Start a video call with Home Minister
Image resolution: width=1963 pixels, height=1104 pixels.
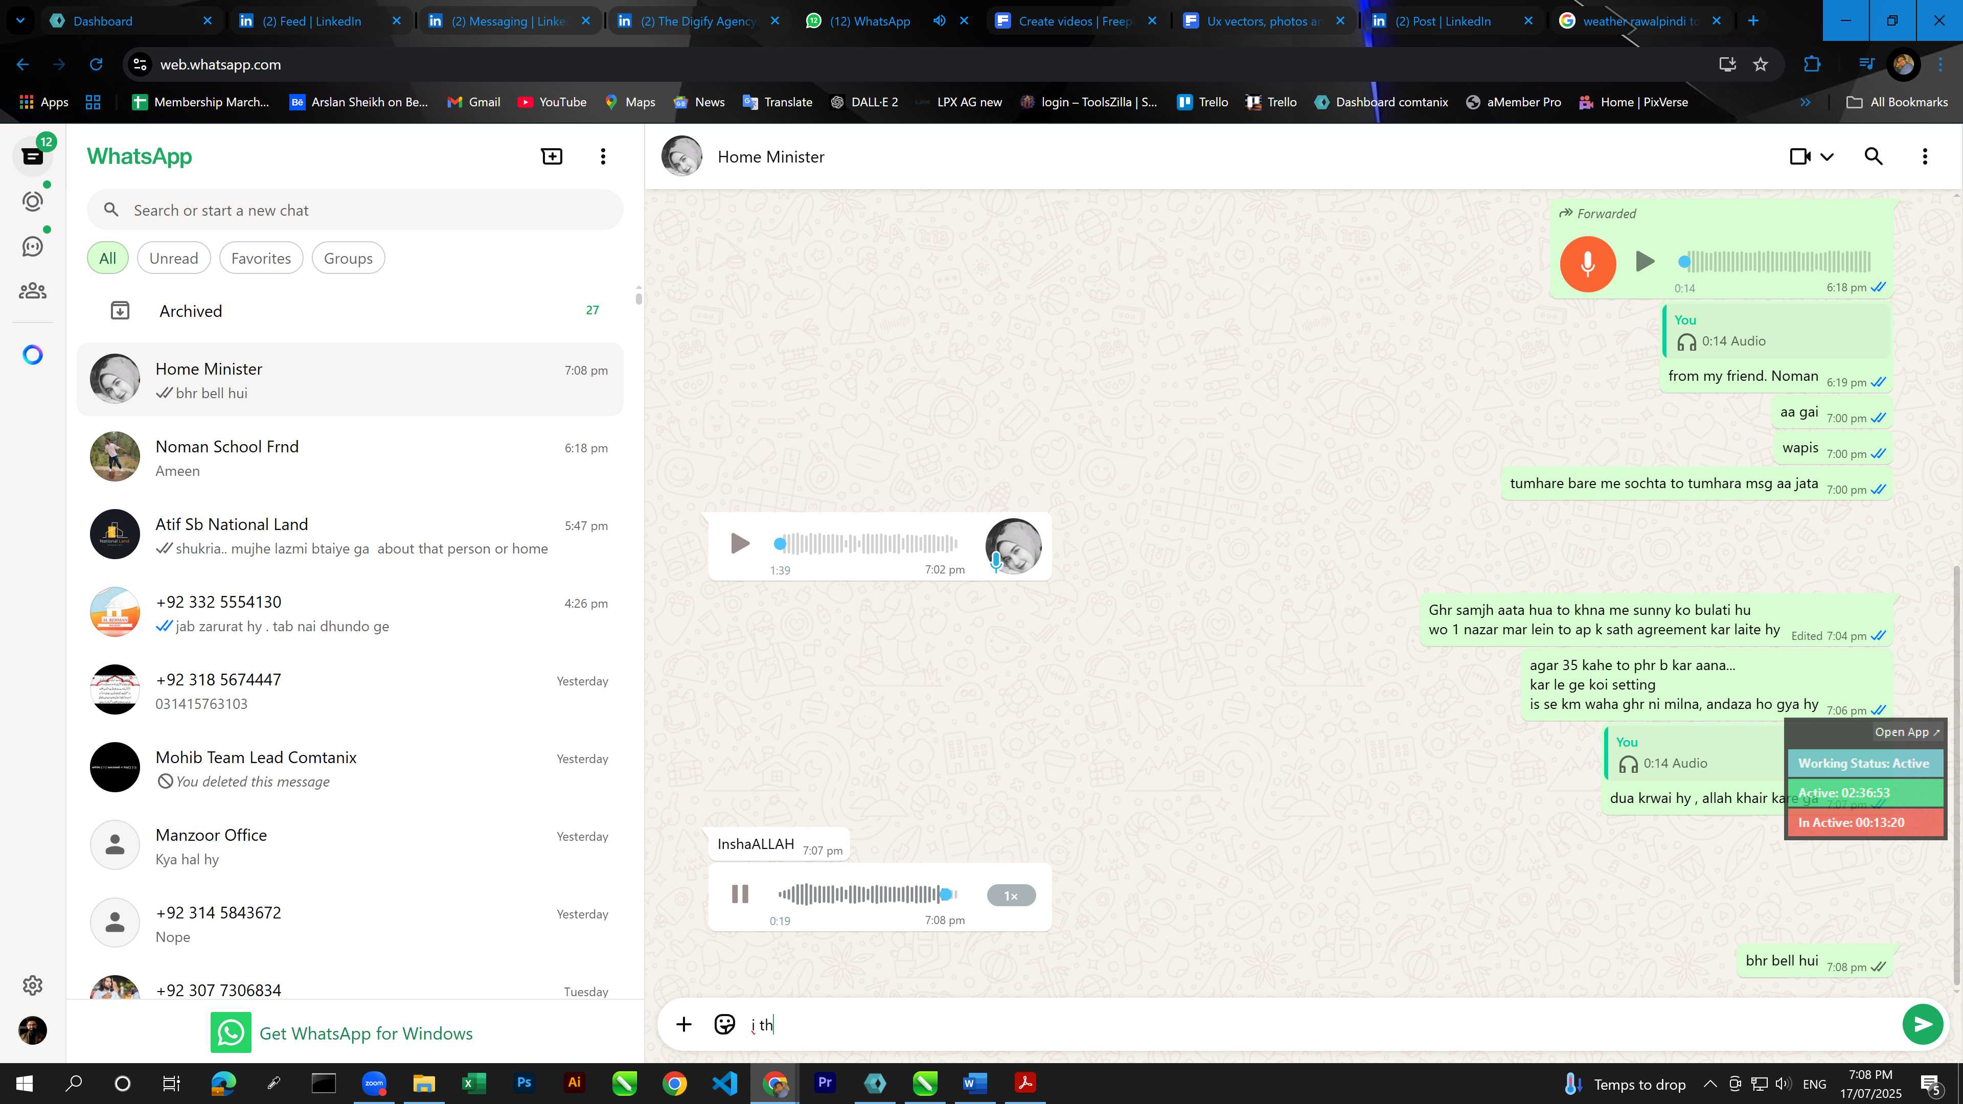click(1800, 156)
